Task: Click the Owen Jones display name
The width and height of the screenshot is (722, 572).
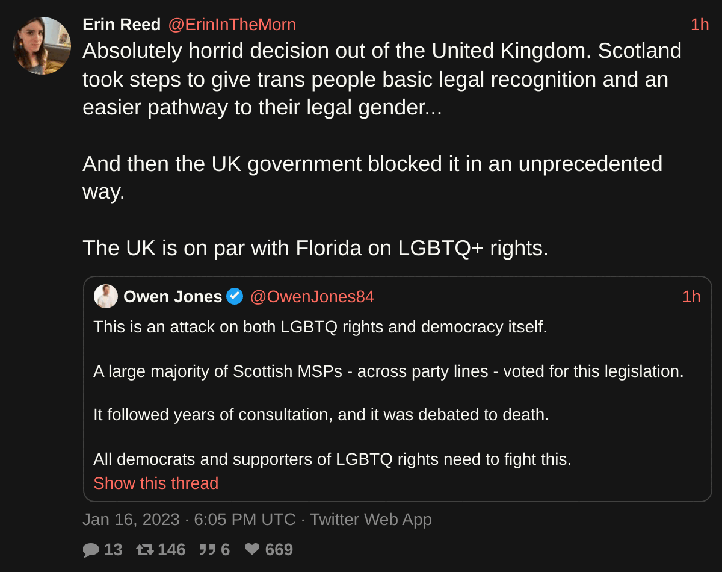Action: [x=173, y=296]
